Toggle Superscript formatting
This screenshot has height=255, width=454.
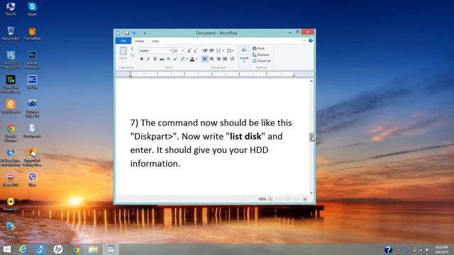(175, 59)
